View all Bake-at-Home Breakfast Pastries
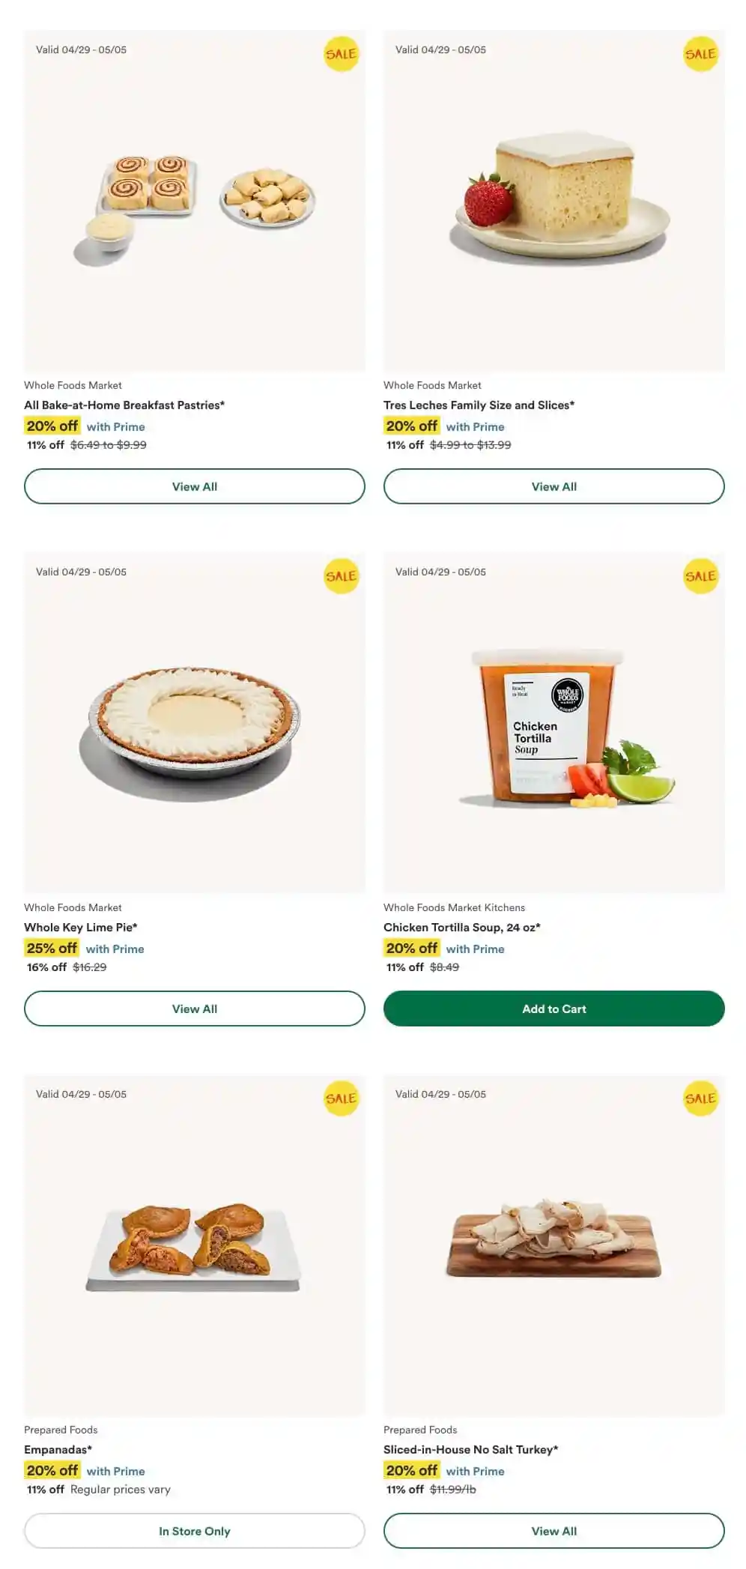Screen dimensions: 746x1569 pyautogui.click(x=195, y=486)
